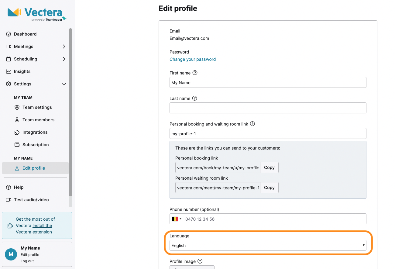Copy the Personal booking link
The height and width of the screenshot is (269, 395).
coord(269,167)
